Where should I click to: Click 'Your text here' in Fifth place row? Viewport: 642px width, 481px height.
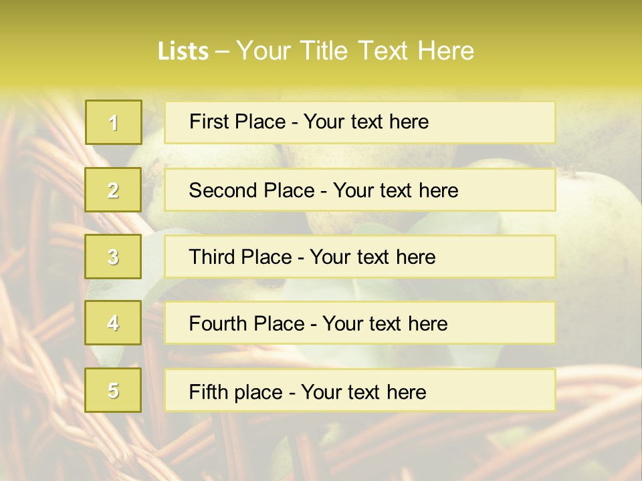point(363,391)
